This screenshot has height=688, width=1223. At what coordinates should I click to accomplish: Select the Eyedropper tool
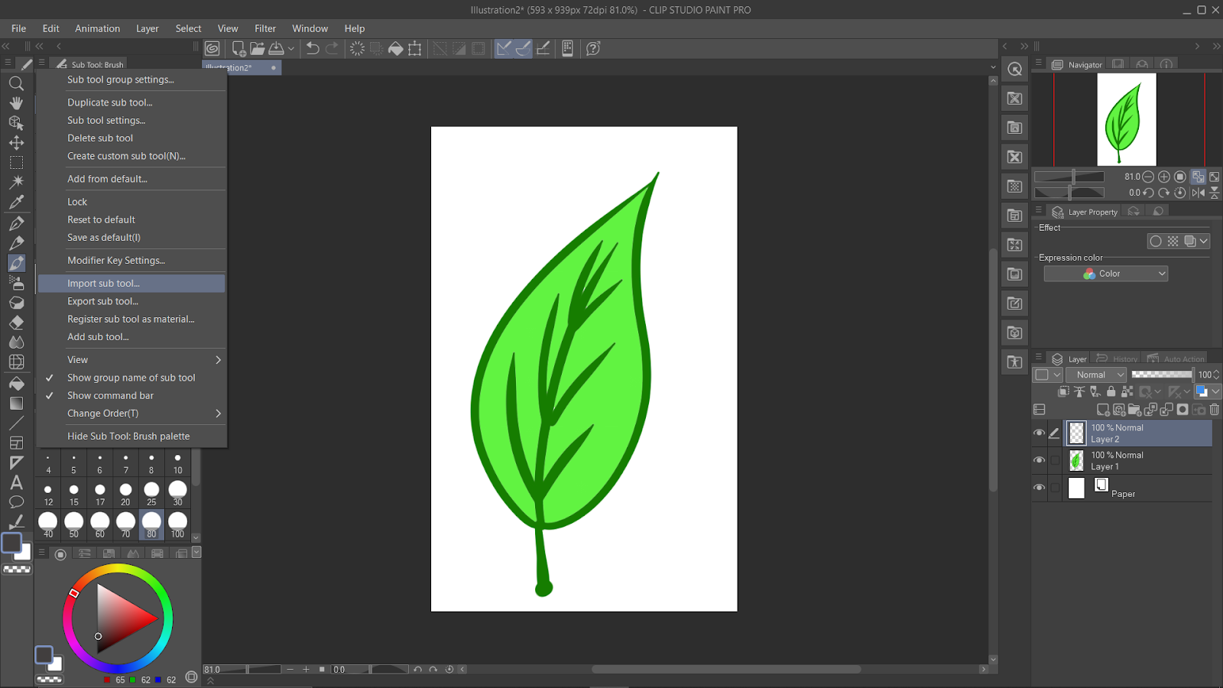[x=16, y=203]
